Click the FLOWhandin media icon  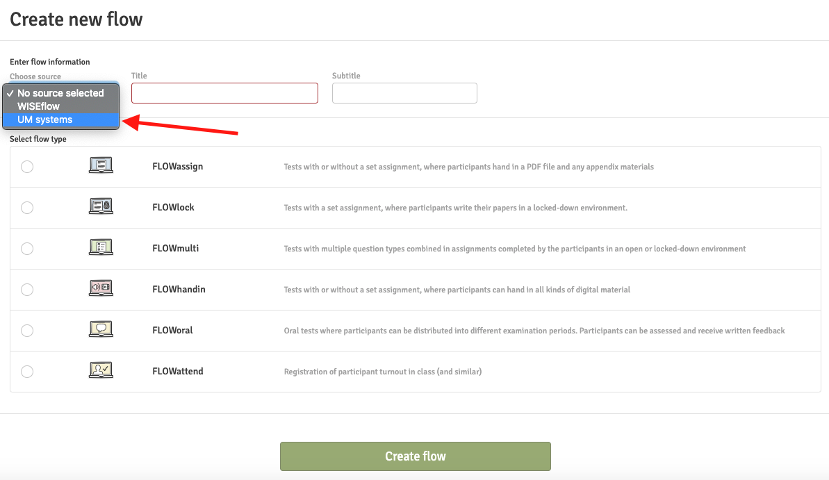coord(101,289)
